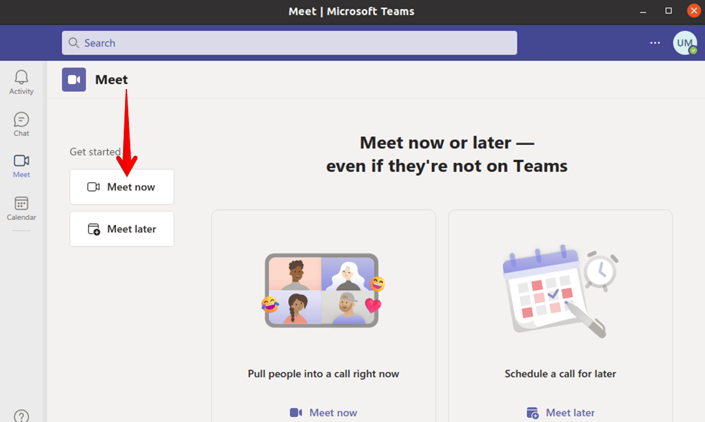The width and height of the screenshot is (705, 422).
Task: Click the 'Schedule a call for later' text
Action: pyautogui.click(x=560, y=374)
